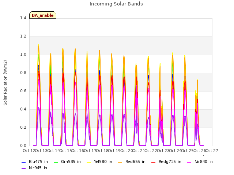This screenshot has width=234, height=175.
Task: Click the yellow Yel580_in color swatch
Action: tap(88, 162)
